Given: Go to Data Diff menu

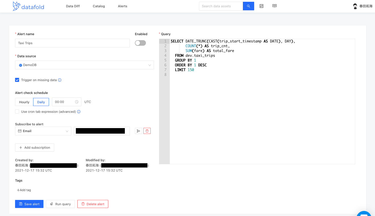Looking at the screenshot, I should point(73,6).
